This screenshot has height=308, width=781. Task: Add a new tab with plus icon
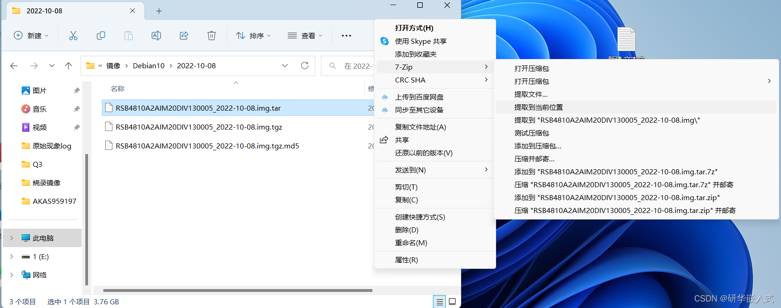(x=159, y=11)
